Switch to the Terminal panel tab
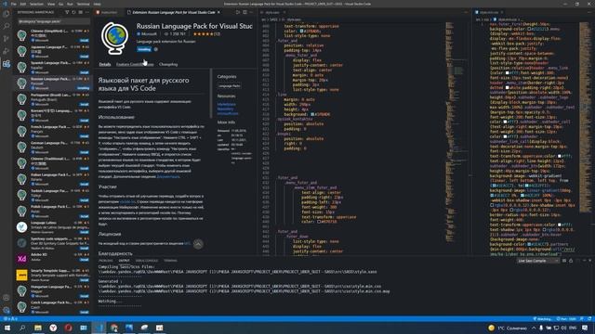Image resolution: width=595 pixels, height=334 pixels. [x=170, y=261]
